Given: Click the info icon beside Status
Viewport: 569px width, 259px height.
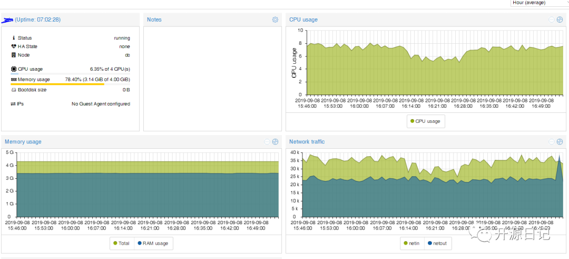Looking at the screenshot, I should pyautogui.click(x=14, y=38).
